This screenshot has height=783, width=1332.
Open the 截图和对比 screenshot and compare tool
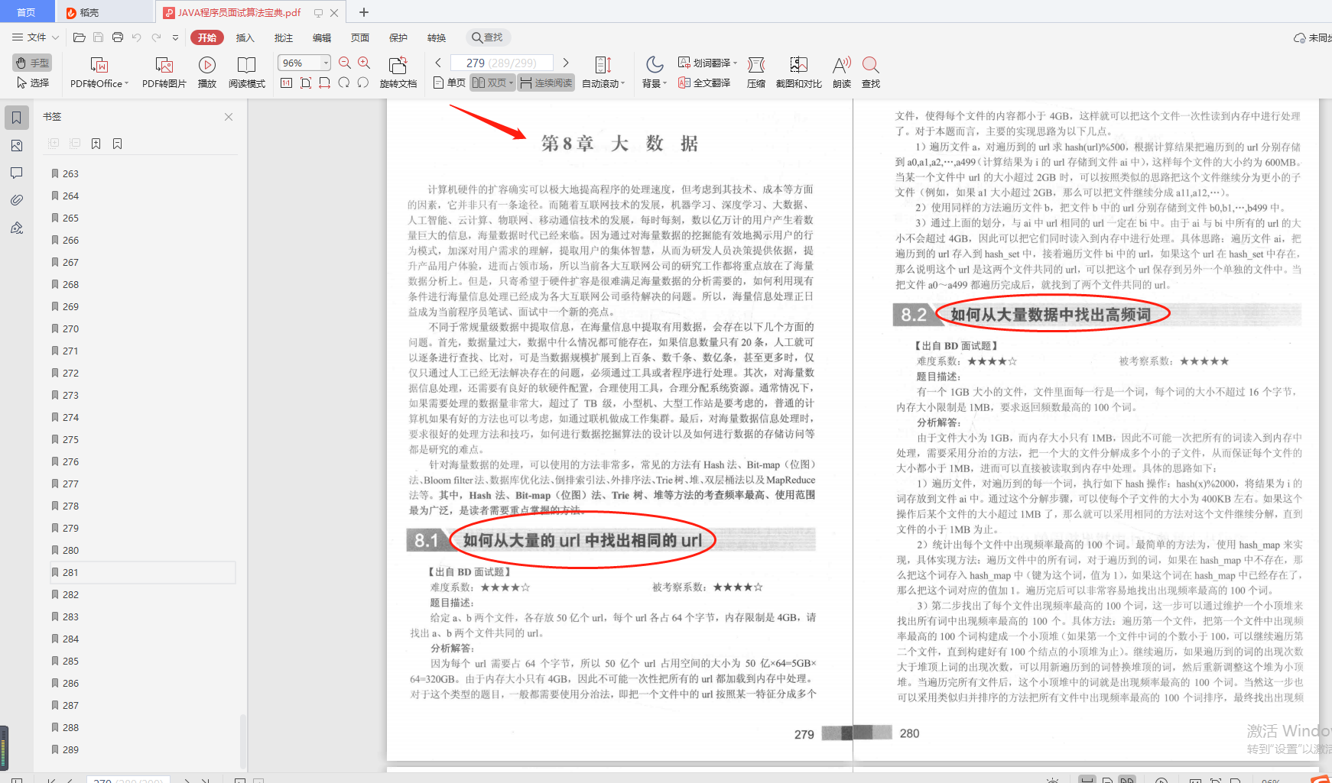pos(798,73)
